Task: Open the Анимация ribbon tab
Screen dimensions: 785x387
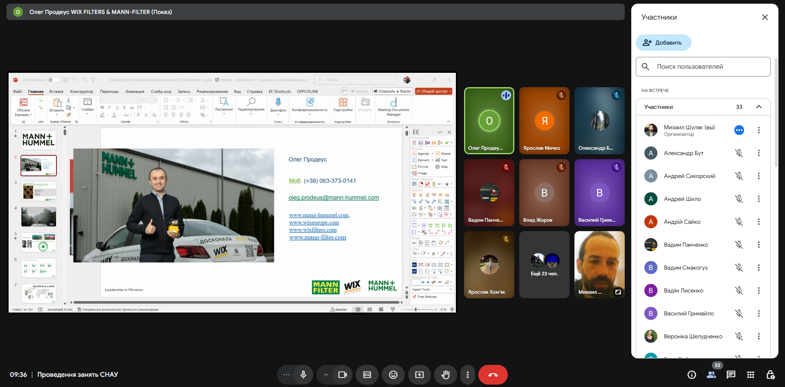Action: (135, 92)
